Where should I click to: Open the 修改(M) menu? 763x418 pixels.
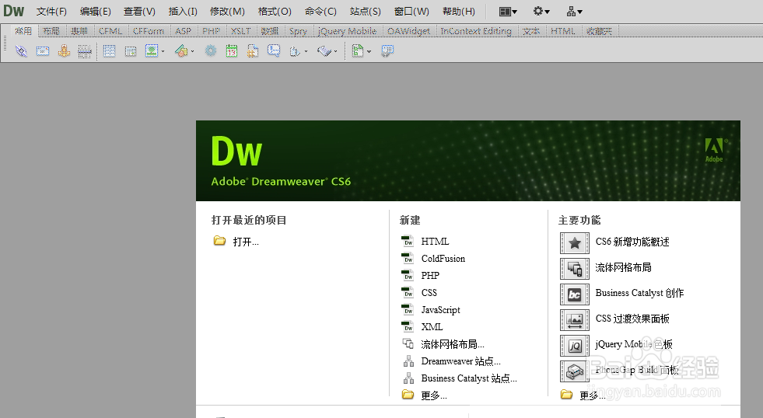[x=227, y=11]
